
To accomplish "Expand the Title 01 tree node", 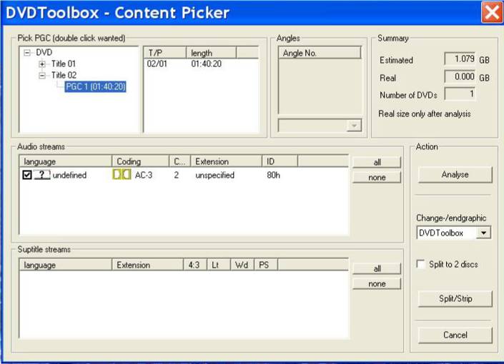I will click(x=42, y=64).
